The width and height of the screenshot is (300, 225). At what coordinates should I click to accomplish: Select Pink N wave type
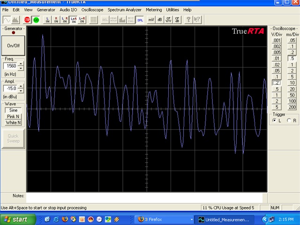[x=13, y=117]
